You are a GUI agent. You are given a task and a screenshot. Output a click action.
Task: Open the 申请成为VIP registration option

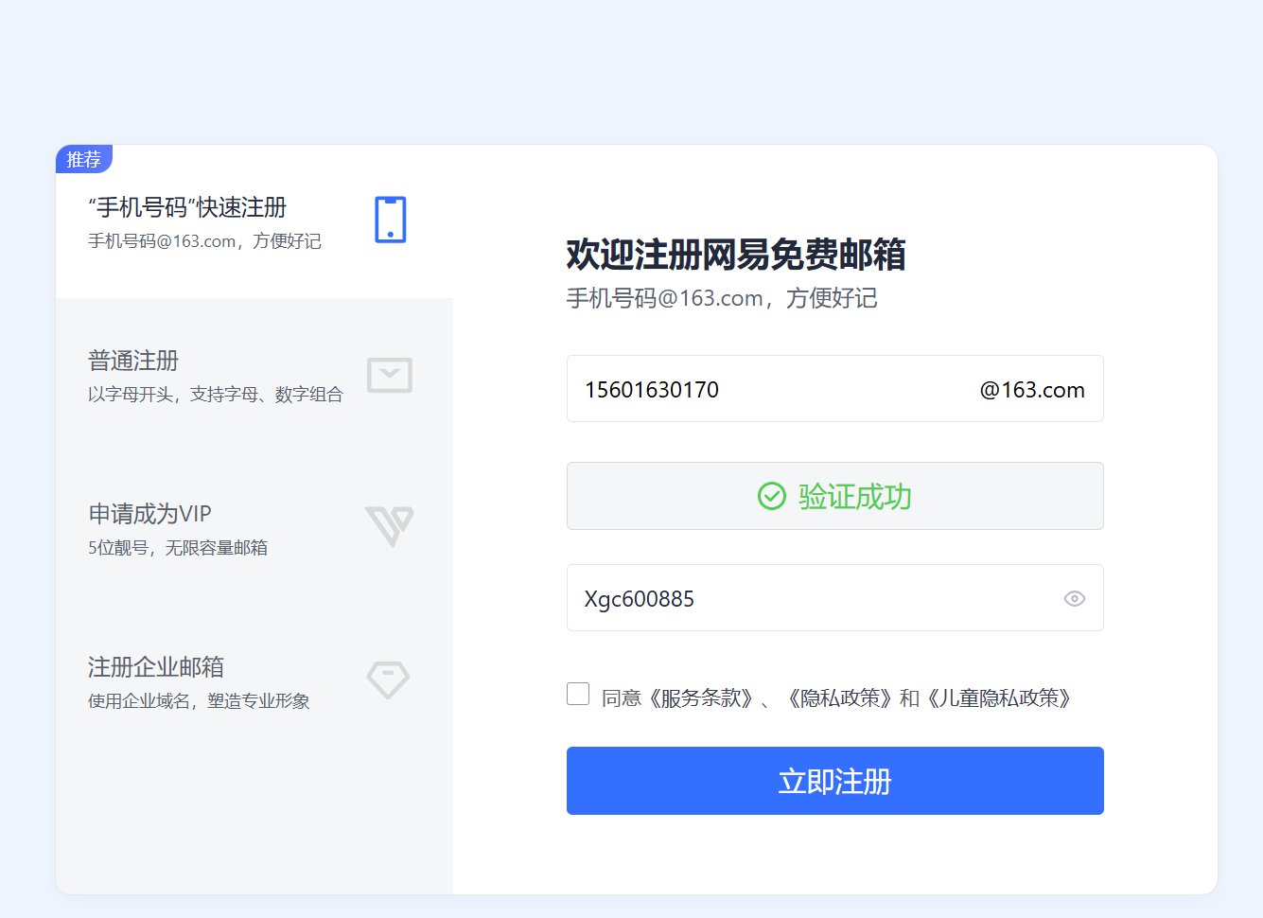149,515
